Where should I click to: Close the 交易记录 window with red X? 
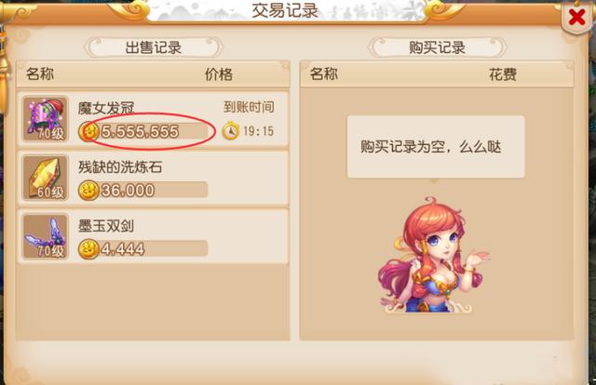pos(576,17)
